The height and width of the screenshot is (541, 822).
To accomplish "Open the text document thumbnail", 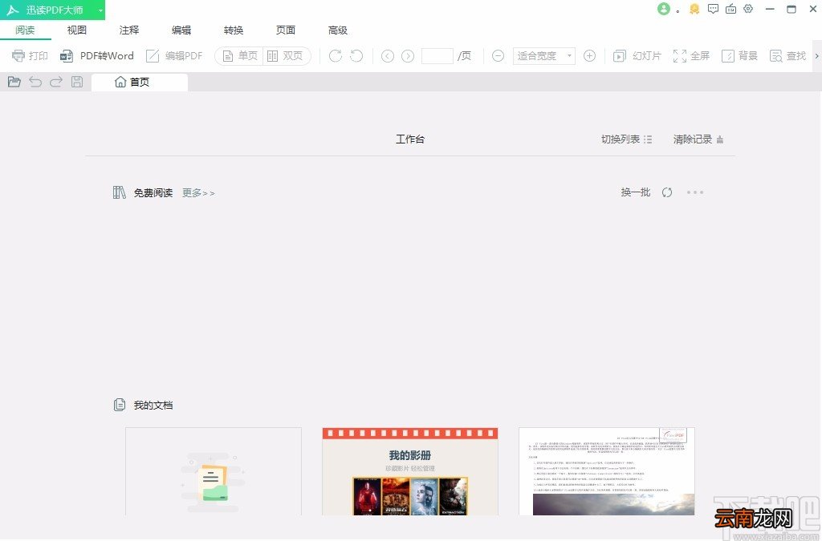I will click(607, 471).
